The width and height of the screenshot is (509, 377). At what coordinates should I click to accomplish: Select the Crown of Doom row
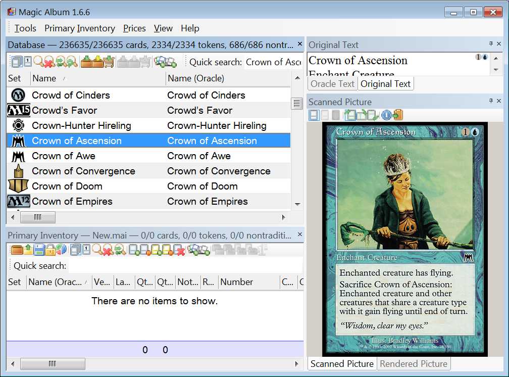click(x=148, y=186)
